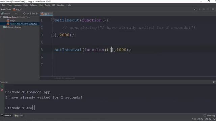The image size is (216, 121).
Task: Close terminal session with red X
Action: pos(2,90)
